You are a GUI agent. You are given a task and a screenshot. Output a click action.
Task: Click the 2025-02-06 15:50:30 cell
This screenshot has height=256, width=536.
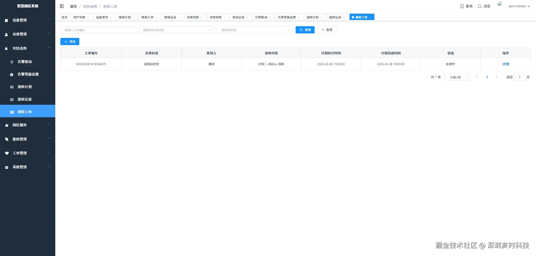point(331,64)
